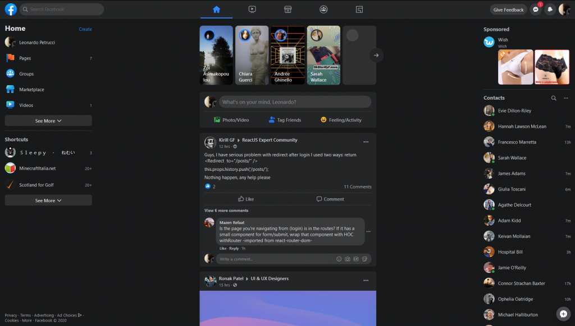Open the notifications bell

click(550, 10)
